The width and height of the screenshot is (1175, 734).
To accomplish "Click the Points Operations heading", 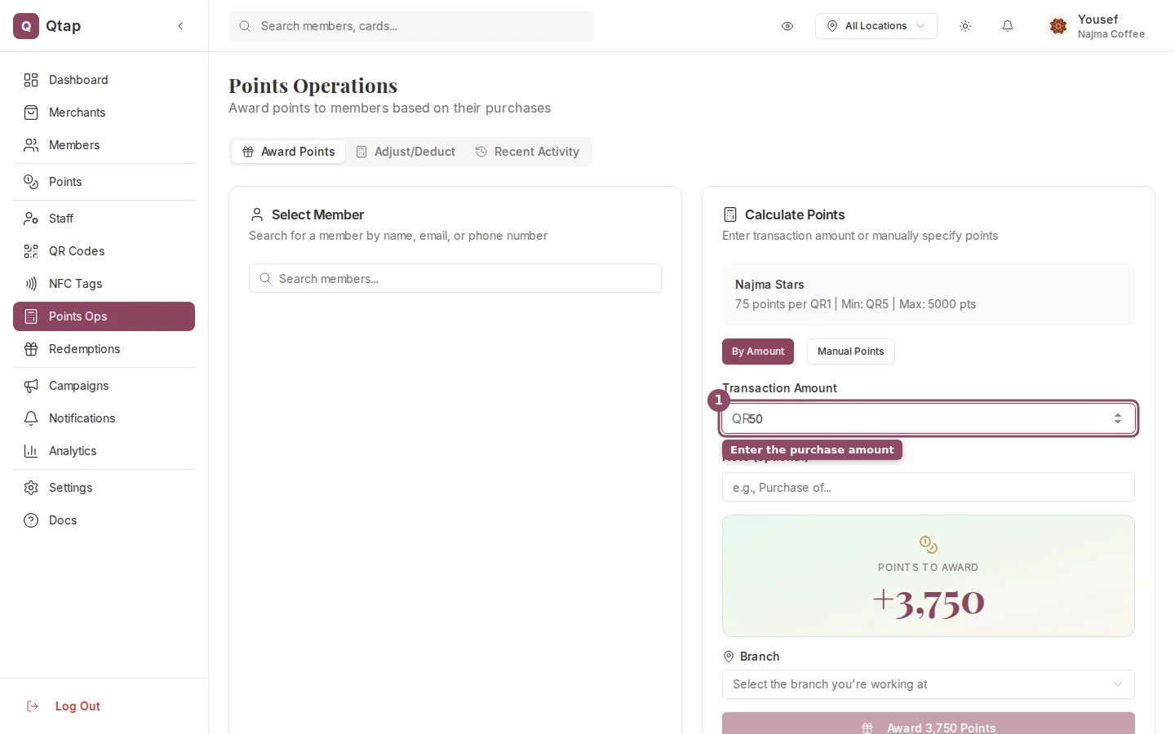I will pos(313,86).
